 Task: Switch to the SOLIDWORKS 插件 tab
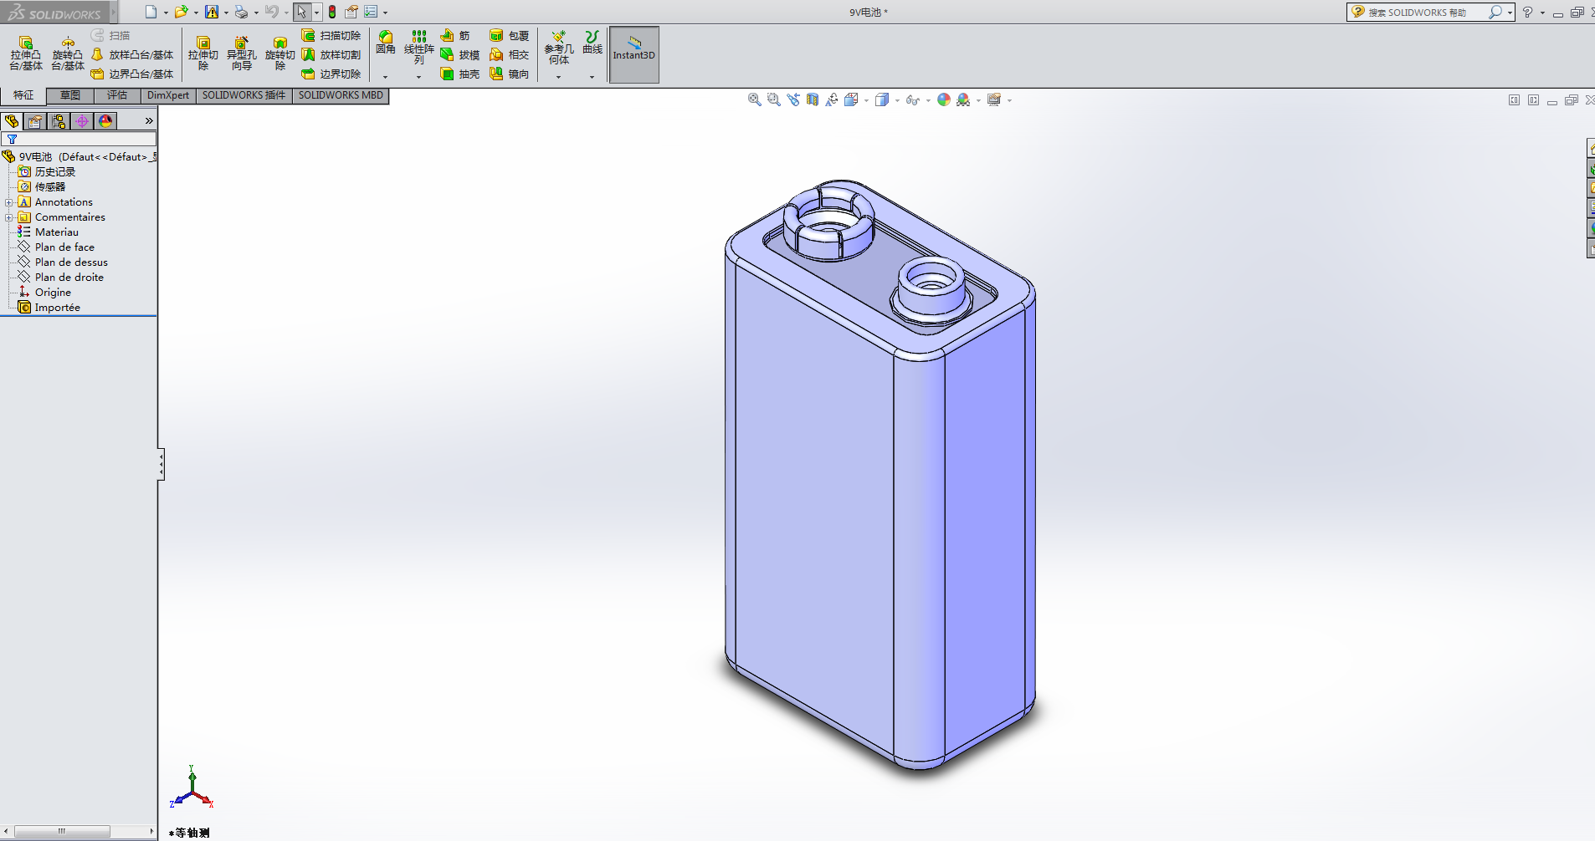tap(244, 95)
